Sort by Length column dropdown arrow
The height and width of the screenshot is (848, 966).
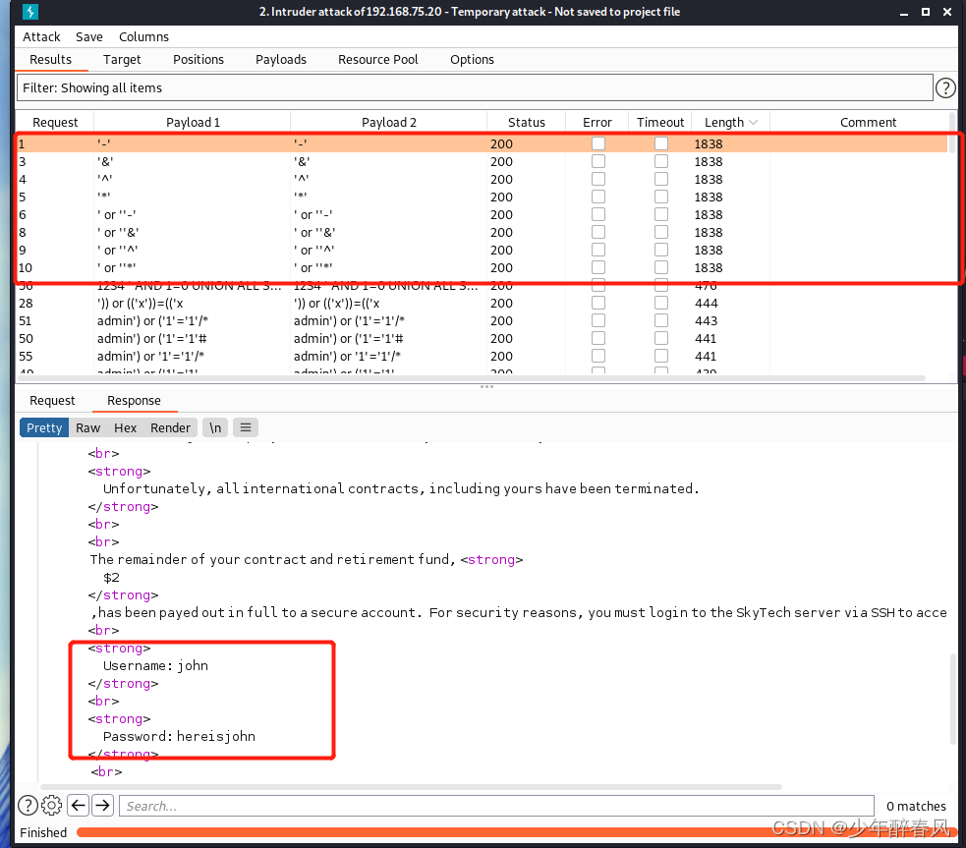tap(753, 123)
